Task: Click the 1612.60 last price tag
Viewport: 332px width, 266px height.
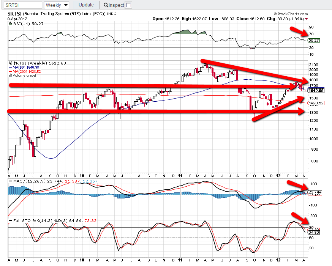Action: click(x=316, y=91)
